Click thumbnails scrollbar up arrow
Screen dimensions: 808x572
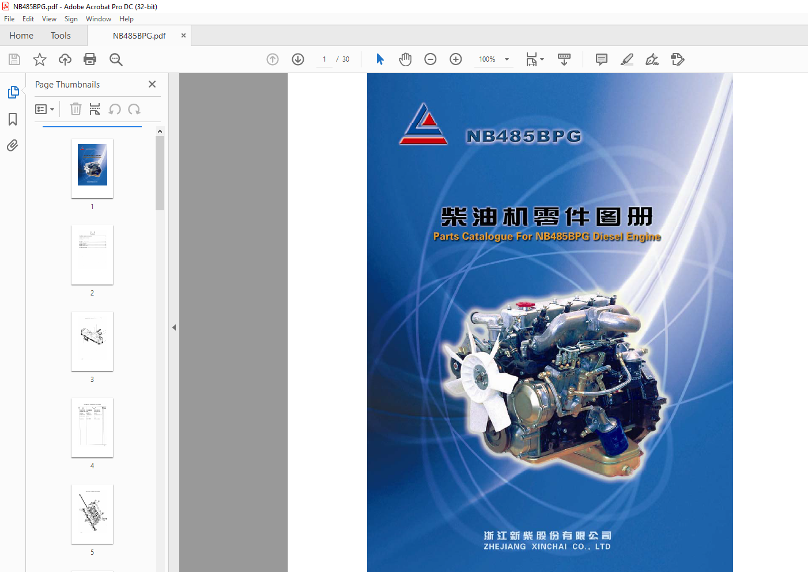(160, 131)
